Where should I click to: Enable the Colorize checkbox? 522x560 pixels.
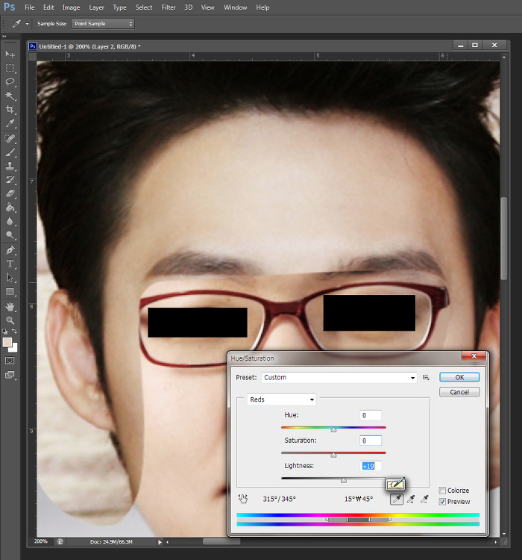click(x=443, y=491)
